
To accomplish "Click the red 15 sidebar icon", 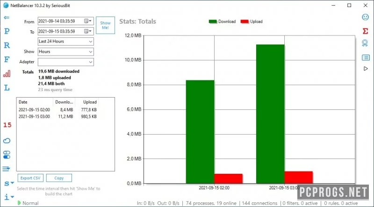I will click(x=7, y=125).
